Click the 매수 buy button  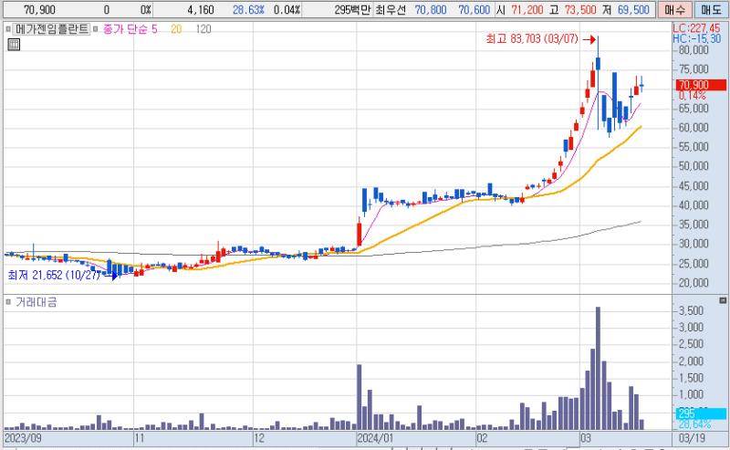coord(674,10)
